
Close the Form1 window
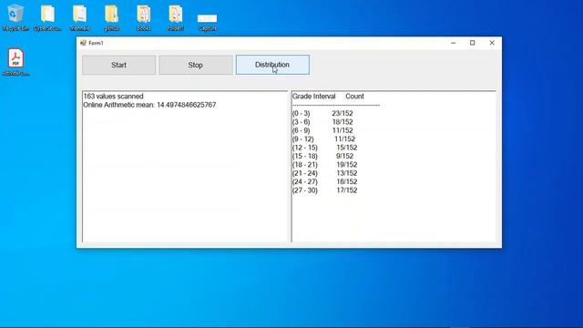pos(492,43)
